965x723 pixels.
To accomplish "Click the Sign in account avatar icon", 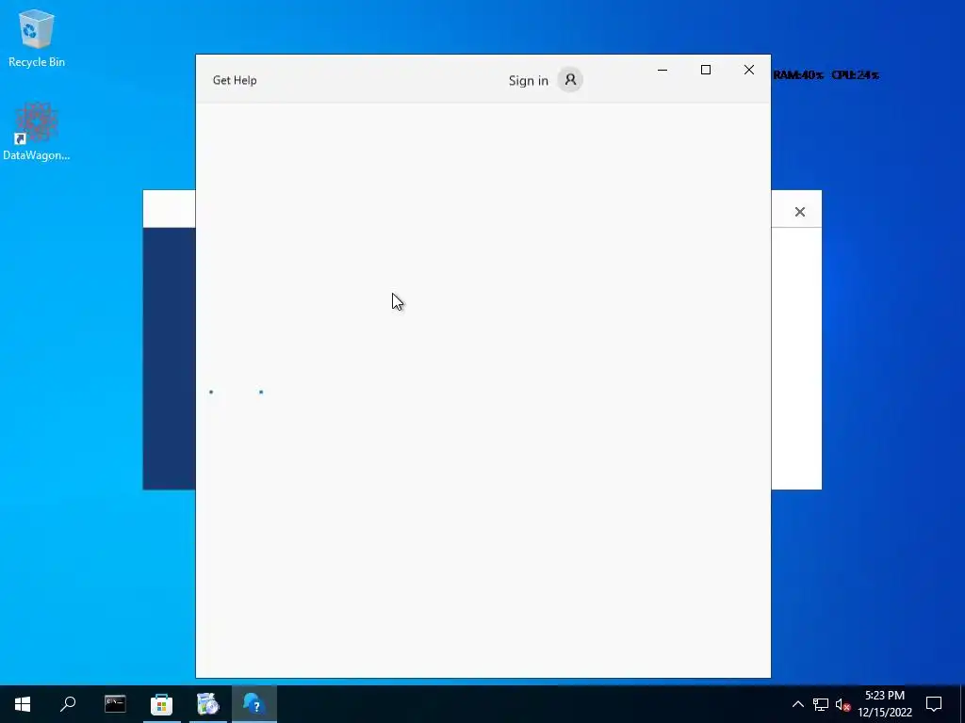I will click(x=570, y=80).
